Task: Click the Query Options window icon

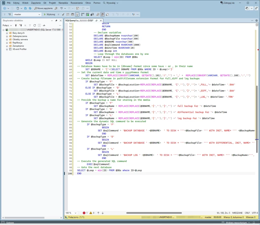Action: (72, 14)
